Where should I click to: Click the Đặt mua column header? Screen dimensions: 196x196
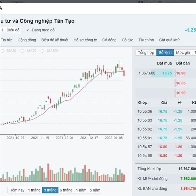click(164, 63)
